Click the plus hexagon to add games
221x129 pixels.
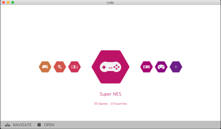tap(176, 67)
